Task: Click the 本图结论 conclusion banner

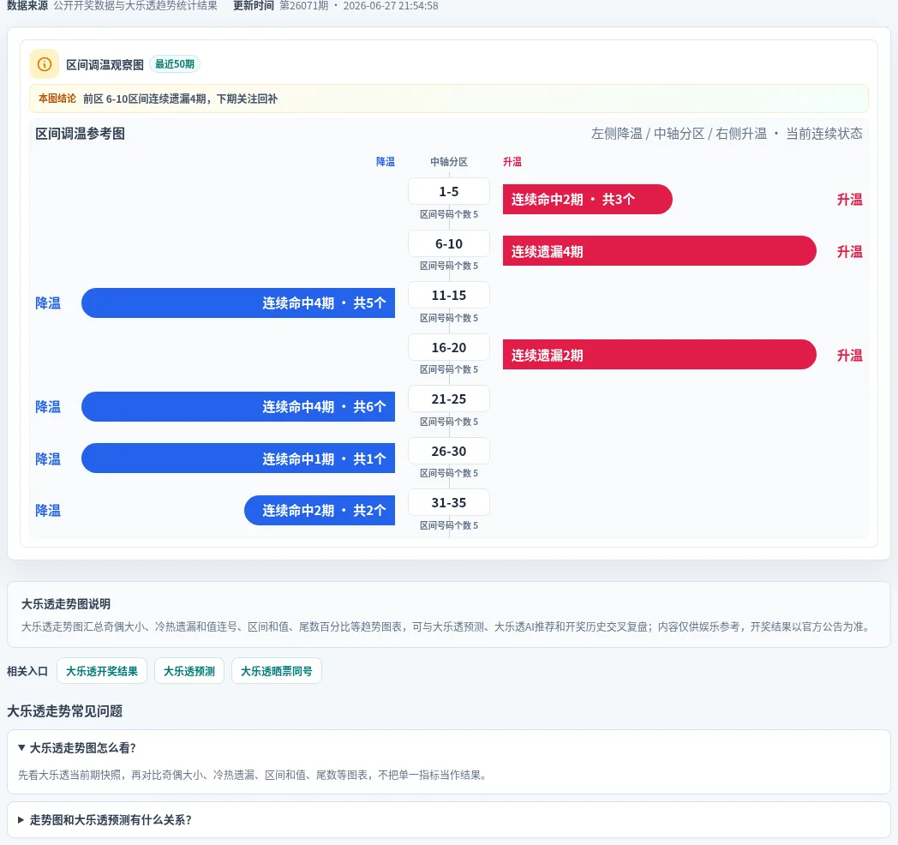Action: [x=449, y=99]
